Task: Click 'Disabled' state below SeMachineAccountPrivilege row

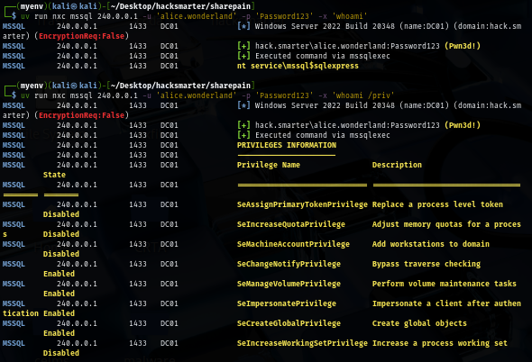Action: [61, 254]
